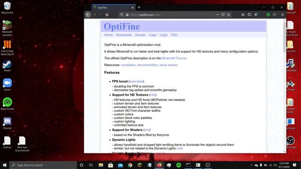Follow the Minecraft Forums link
The image size is (301, 169).
174,58
